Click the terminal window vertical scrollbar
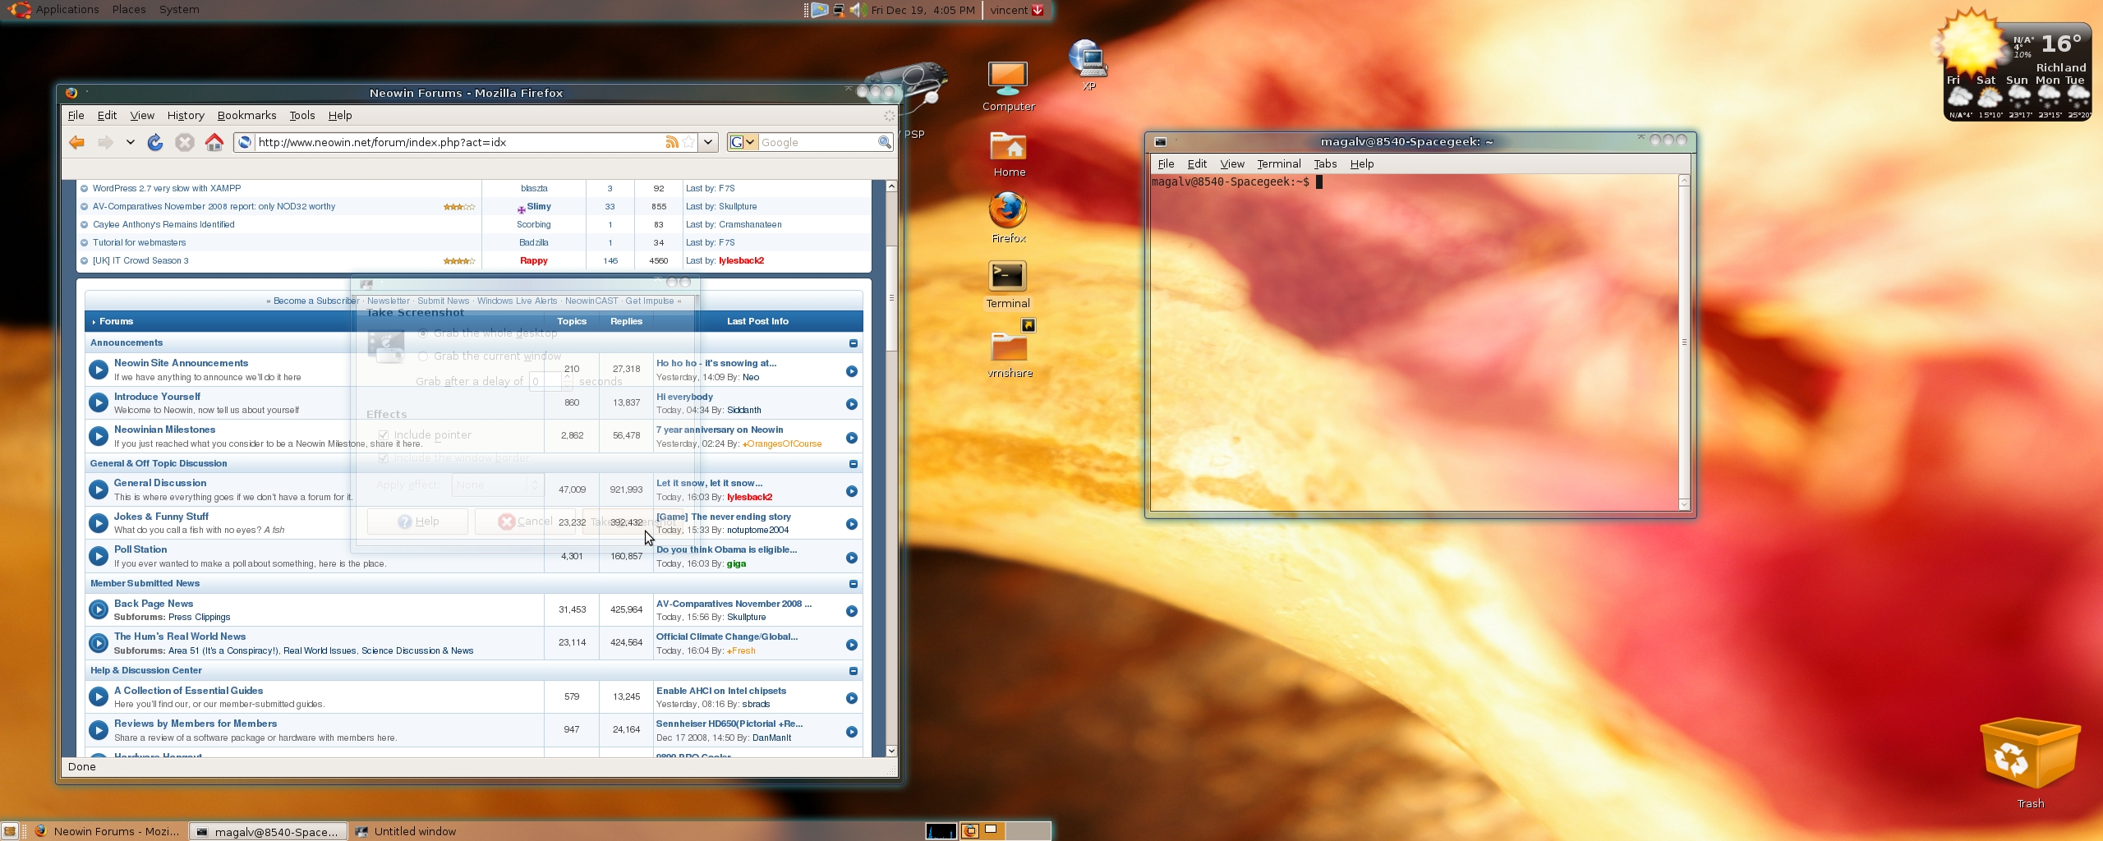The image size is (2103, 841). coord(1684,342)
